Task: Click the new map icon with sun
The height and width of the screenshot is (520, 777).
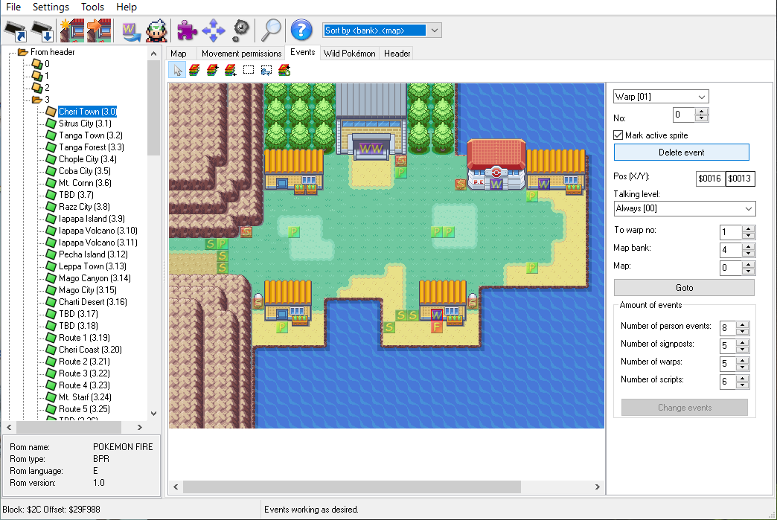Action: [72, 31]
